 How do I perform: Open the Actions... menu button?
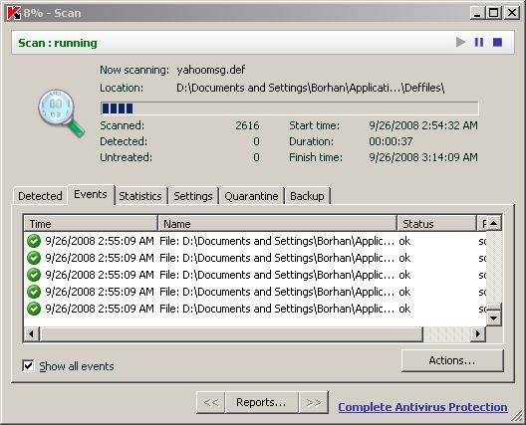click(x=452, y=360)
